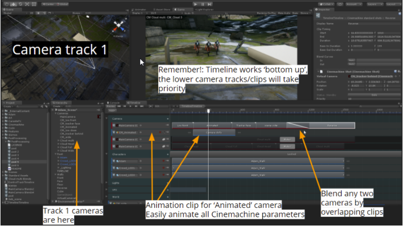Select the Reverse clip on camera track
This screenshot has width=403, height=226.
[332, 125]
